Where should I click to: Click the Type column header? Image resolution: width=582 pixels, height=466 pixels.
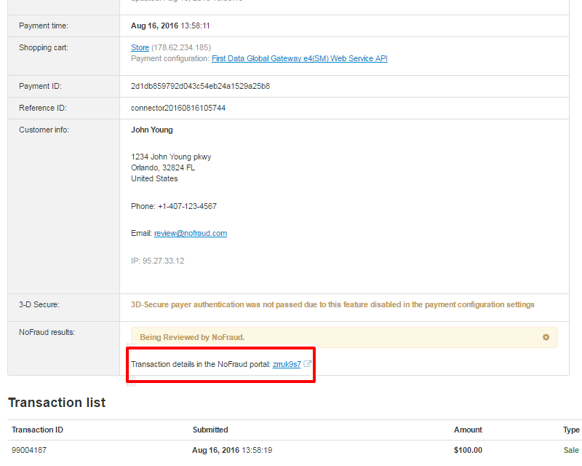click(x=571, y=430)
